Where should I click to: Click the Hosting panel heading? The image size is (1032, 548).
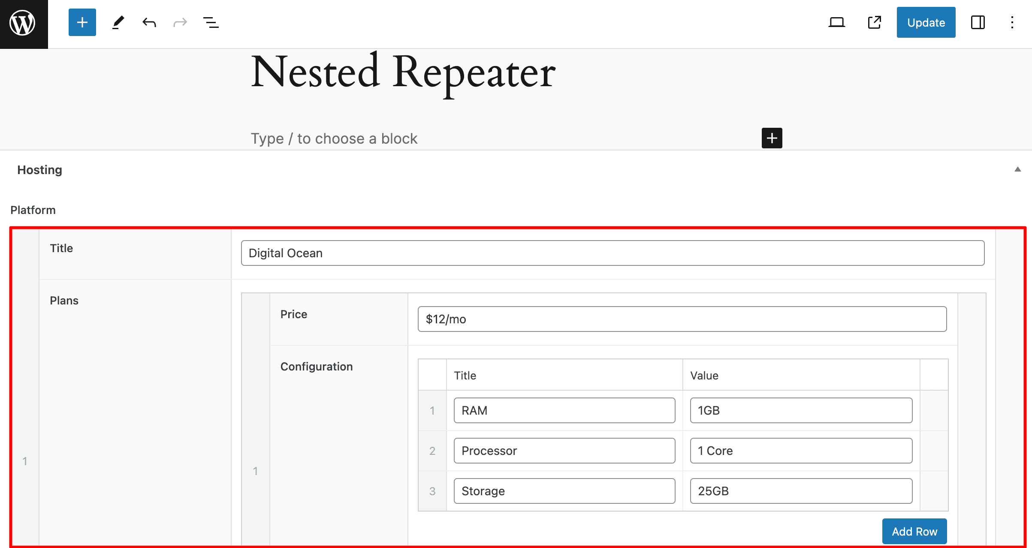[39, 170]
